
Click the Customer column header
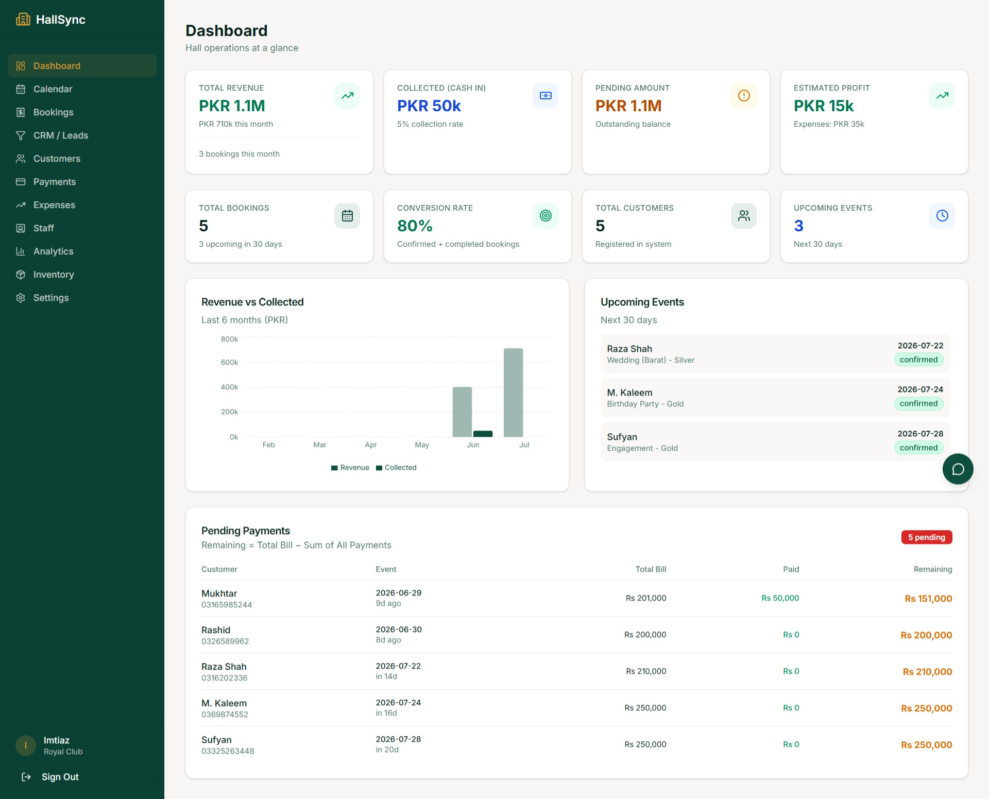point(219,569)
